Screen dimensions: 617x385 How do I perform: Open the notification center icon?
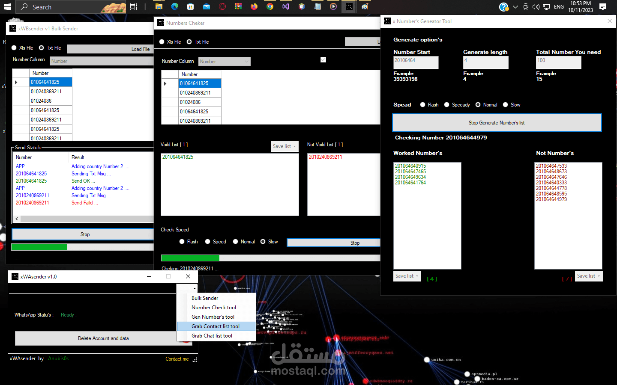click(x=603, y=7)
